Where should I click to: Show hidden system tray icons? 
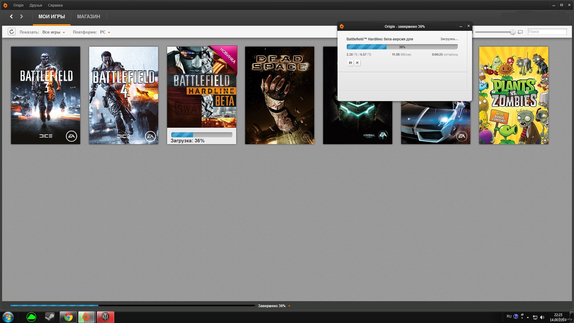pos(528,317)
